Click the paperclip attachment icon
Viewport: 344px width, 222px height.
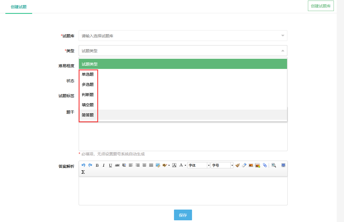click(265, 165)
